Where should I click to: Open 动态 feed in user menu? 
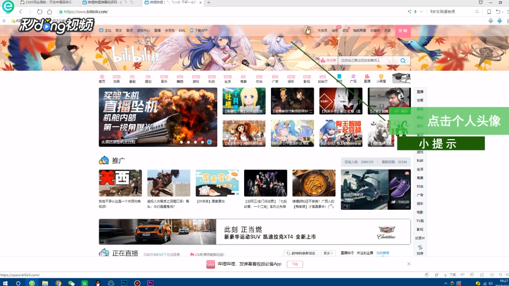[345, 30]
